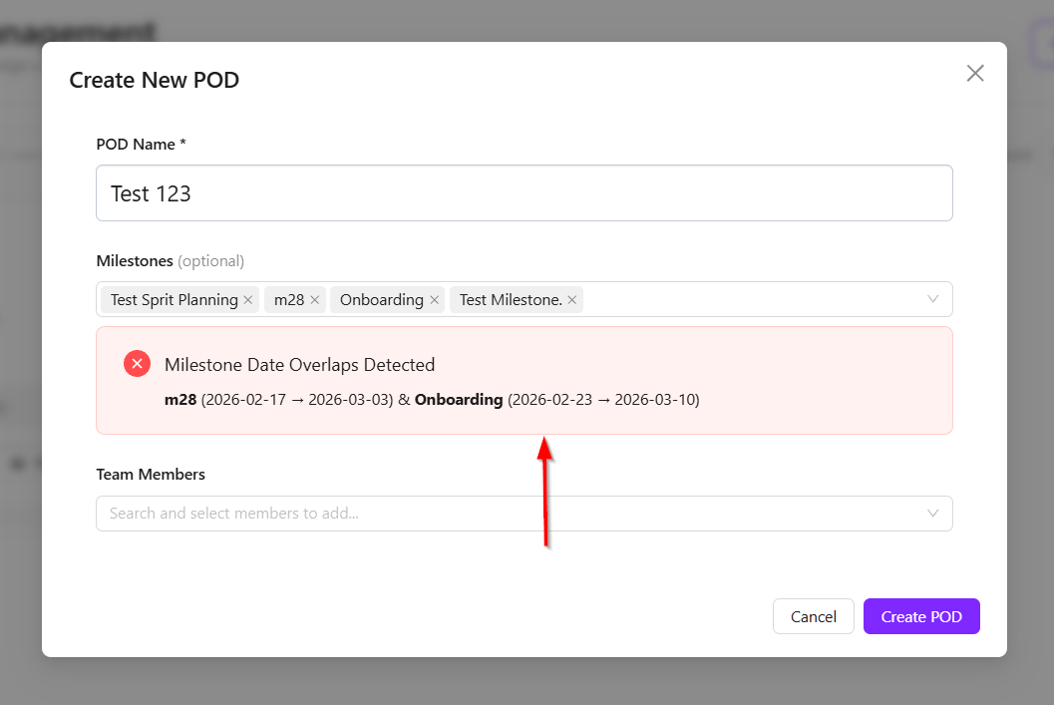The width and height of the screenshot is (1054, 705).
Task: Open the Team Members dropdown arrow
Action: (x=933, y=514)
